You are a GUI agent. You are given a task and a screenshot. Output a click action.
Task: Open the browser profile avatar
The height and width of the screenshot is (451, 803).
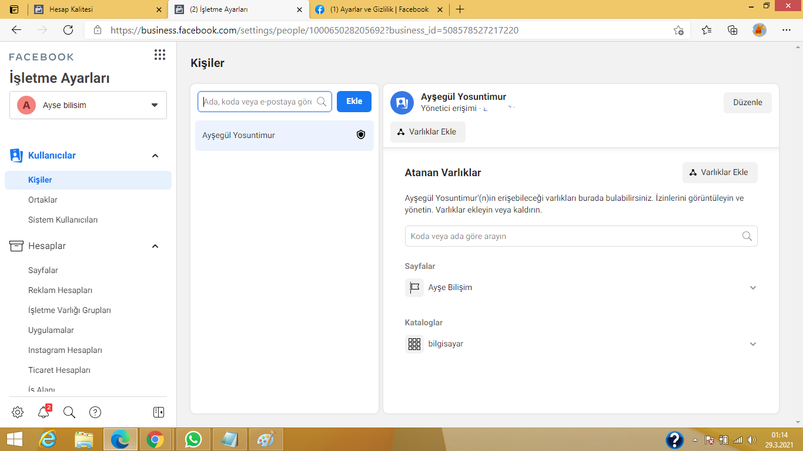coord(759,30)
